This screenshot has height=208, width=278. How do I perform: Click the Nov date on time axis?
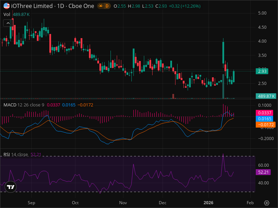pyautogui.click(x=123, y=203)
